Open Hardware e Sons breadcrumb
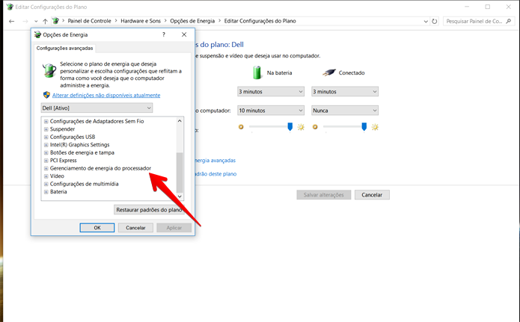This screenshot has width=520, height=322. [141, 21]
